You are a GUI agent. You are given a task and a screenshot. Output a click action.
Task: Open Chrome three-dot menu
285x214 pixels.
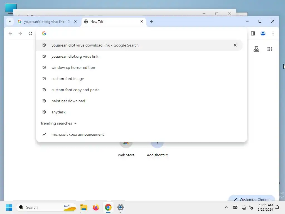pos(273,33)
